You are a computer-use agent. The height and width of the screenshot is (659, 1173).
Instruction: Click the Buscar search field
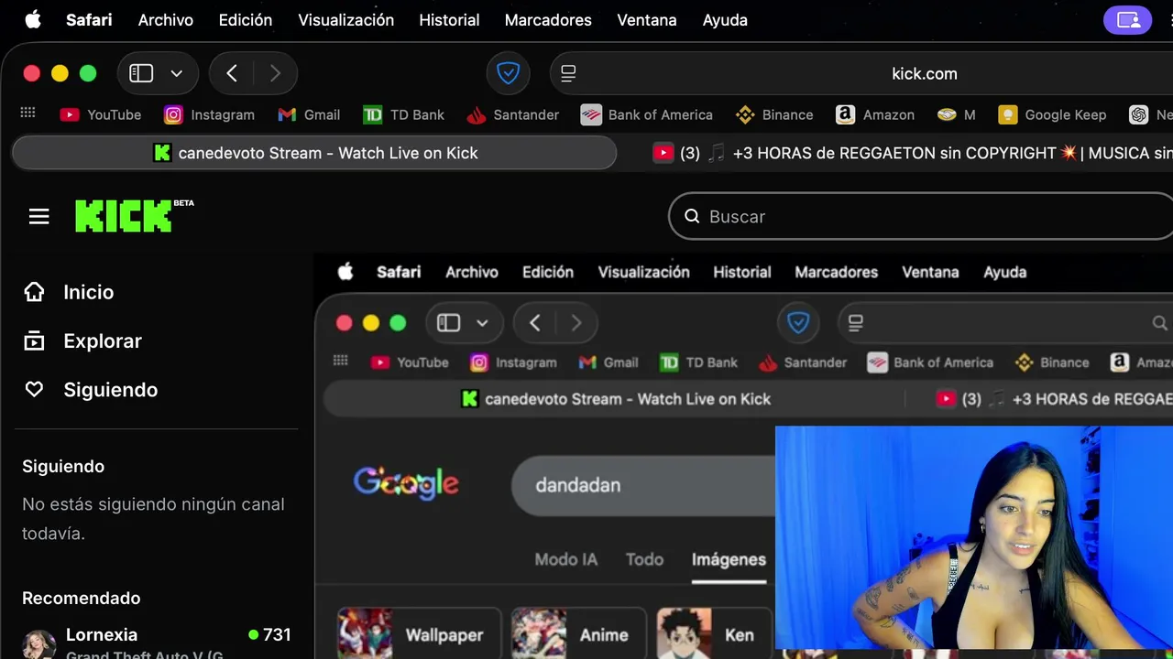(921, 217)
